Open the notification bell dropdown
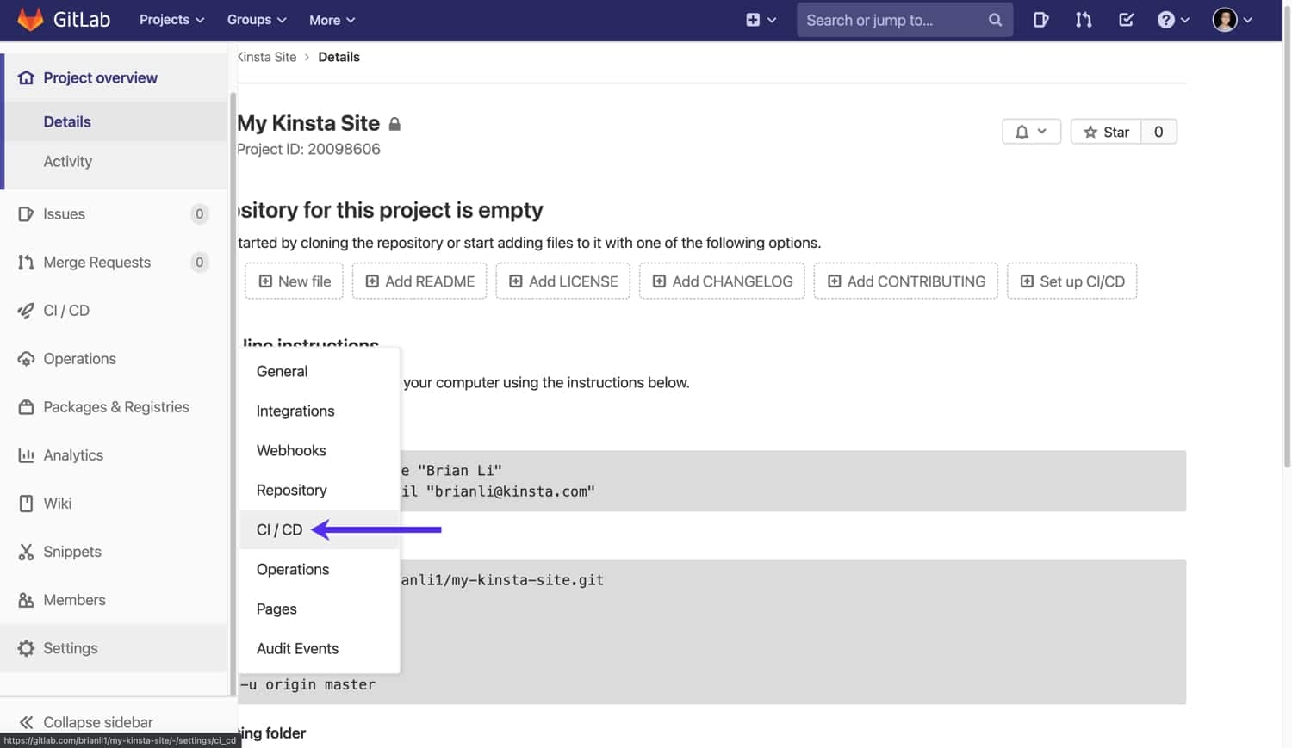The width and height of the screenshot is (1292, 748). point(1031,131)
